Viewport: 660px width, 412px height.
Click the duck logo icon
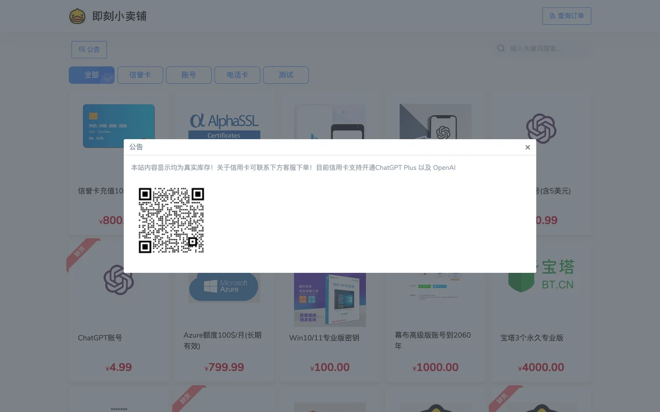(x=77, y=16)
